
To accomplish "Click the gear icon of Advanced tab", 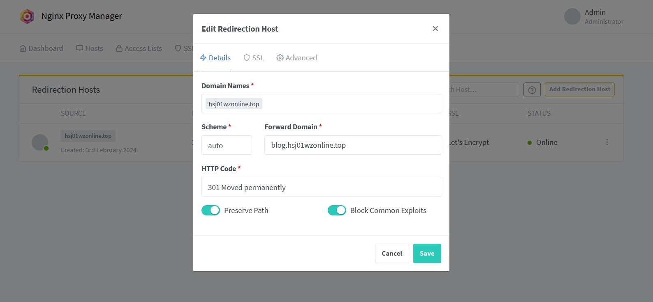I will [280, 58].
